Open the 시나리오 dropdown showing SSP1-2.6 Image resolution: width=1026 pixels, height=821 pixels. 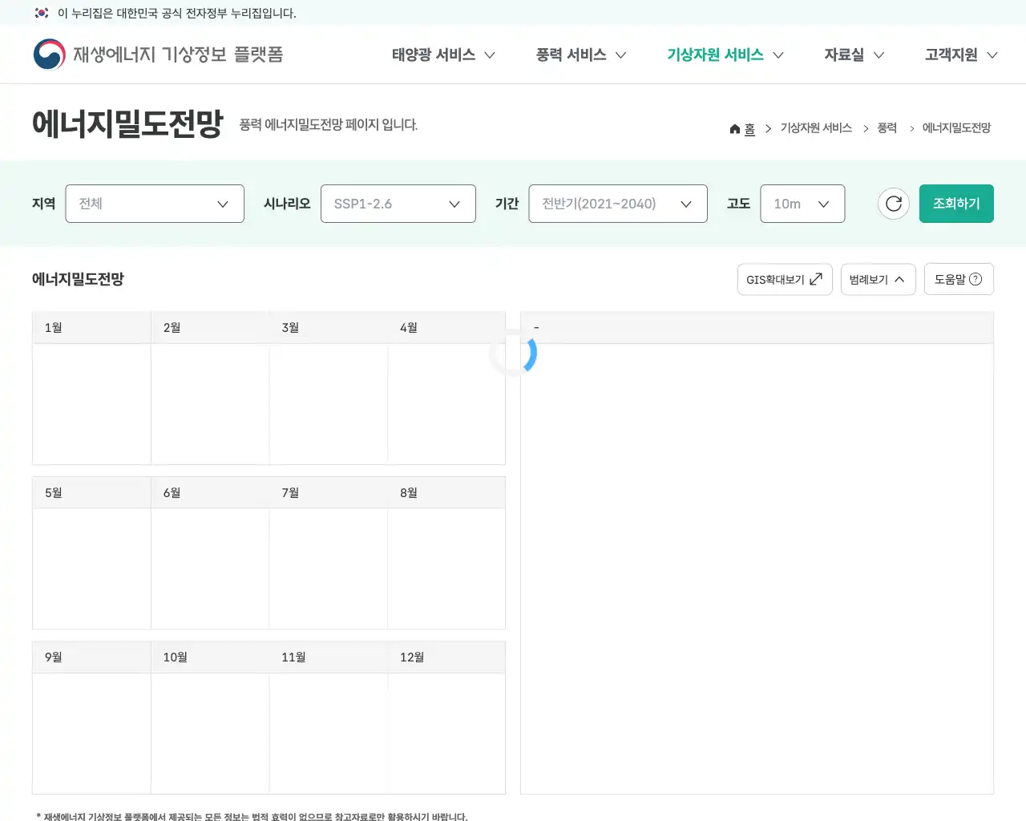pyautogui.click(x=398, y=204)
